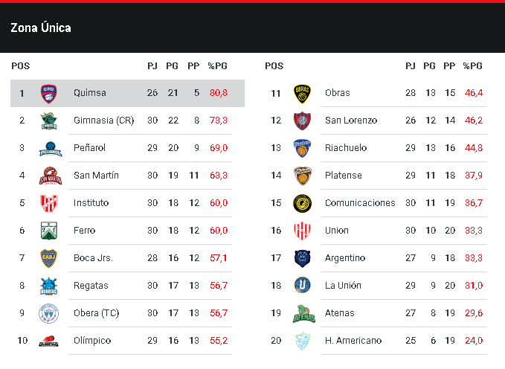The image size is (505, 369).
Task: Select the Peñarol team logo
Action: (x=51, y=149)
